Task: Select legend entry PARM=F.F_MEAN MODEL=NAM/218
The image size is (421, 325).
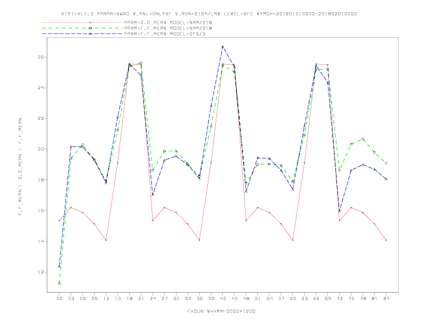Action: 168,28
